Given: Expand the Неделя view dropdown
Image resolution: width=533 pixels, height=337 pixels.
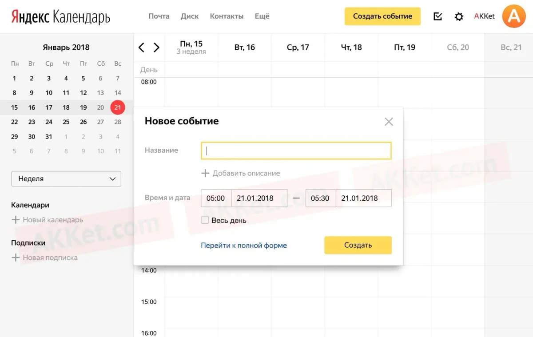Looking at the screenshot, I should pyautogui.click(x=66, y=178).
